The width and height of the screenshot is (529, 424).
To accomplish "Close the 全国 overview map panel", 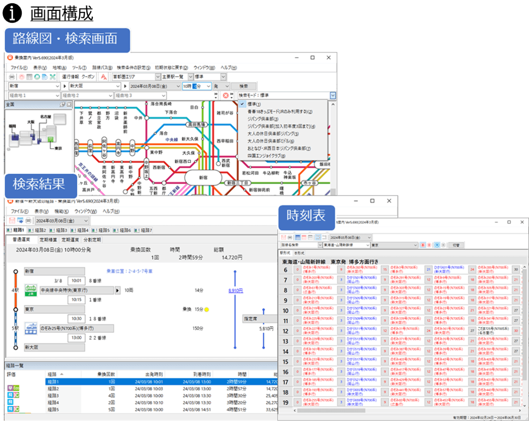I will pos(69,104).
